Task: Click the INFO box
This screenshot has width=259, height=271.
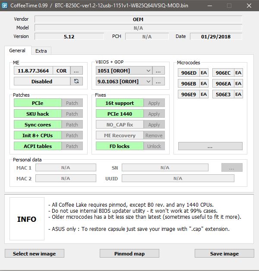Action: tap(27, 219)
